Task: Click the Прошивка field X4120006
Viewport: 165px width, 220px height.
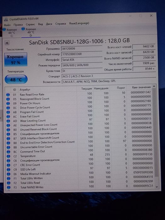Action: click(82, 48)
